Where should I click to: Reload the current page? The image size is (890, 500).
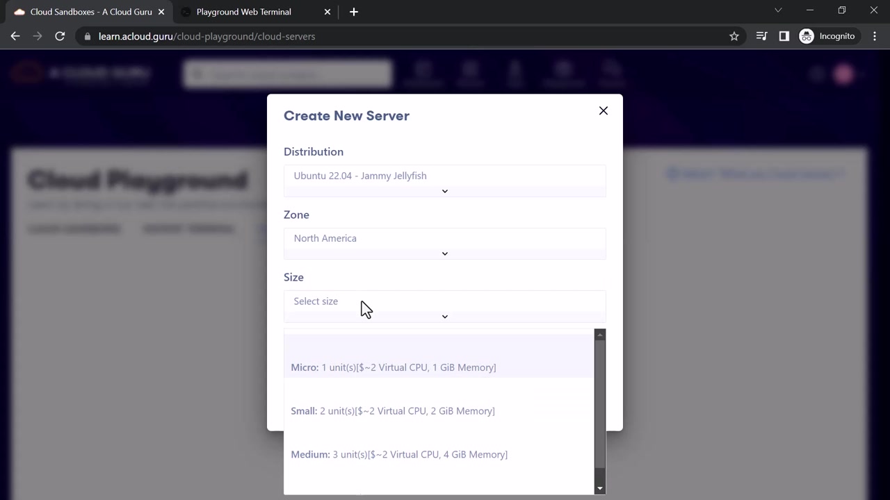(x=60, y=36)
